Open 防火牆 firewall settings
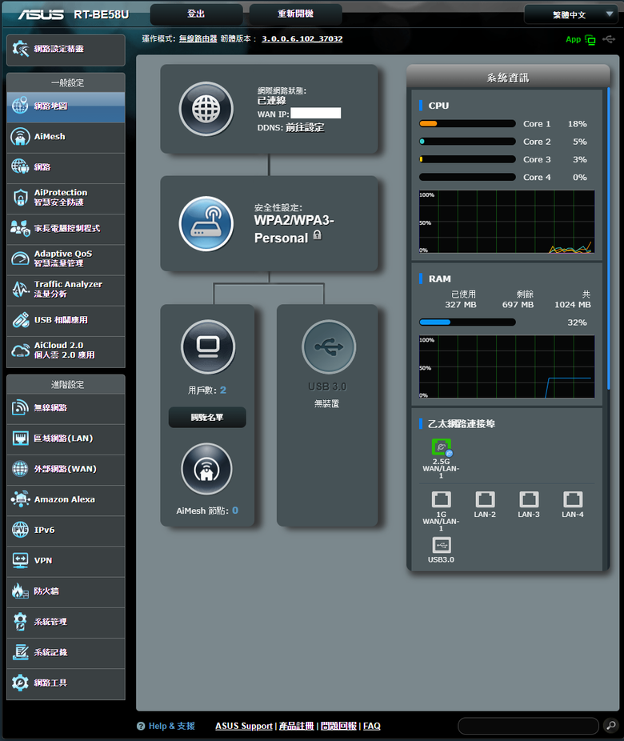The width and height of the screenshot is (624, 741). 66,591
